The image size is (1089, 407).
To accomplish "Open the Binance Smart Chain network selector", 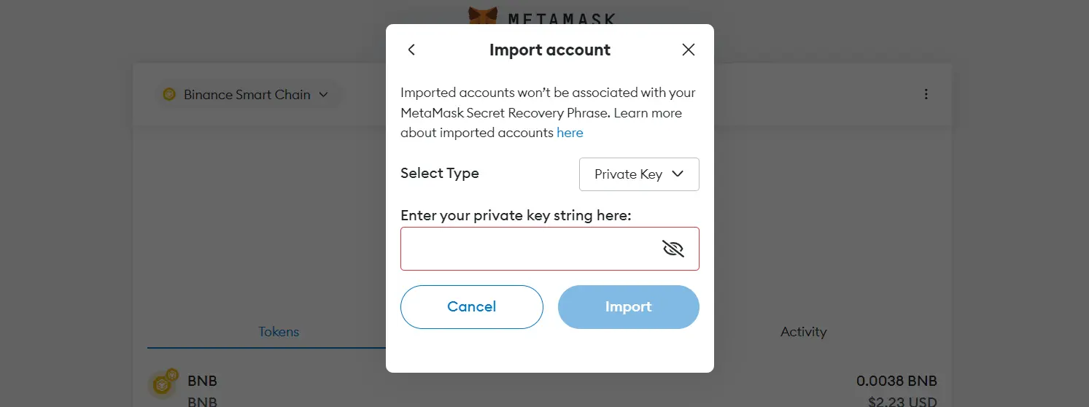I will coord(247,95).
